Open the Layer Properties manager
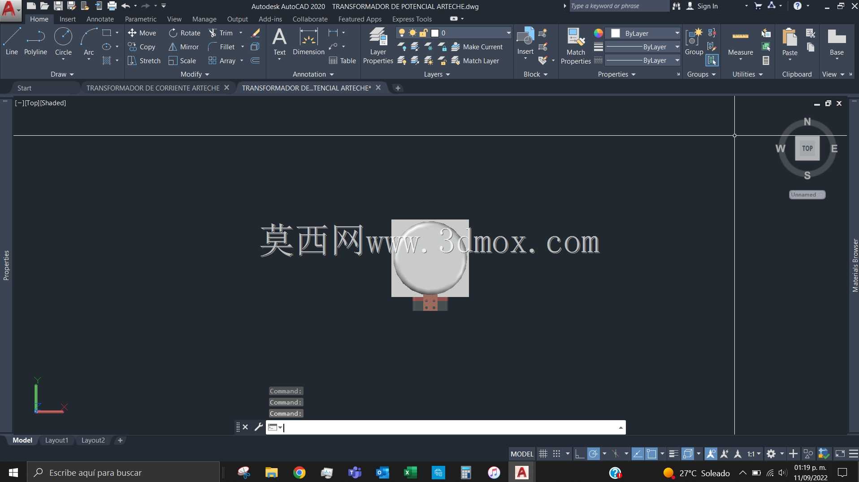 [378, 45]
